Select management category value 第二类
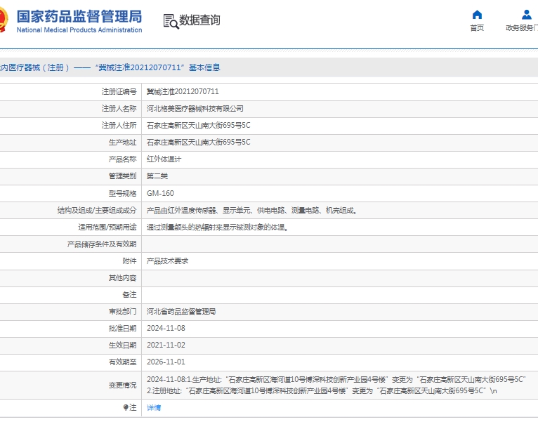This screenshot has width=538, height=422. click(x=157, y=176)
